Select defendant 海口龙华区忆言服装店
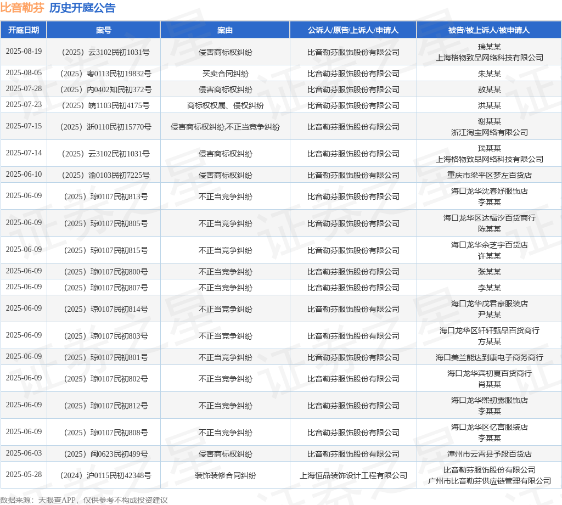This screenshot has height=505, width=562. coord(489,427)
